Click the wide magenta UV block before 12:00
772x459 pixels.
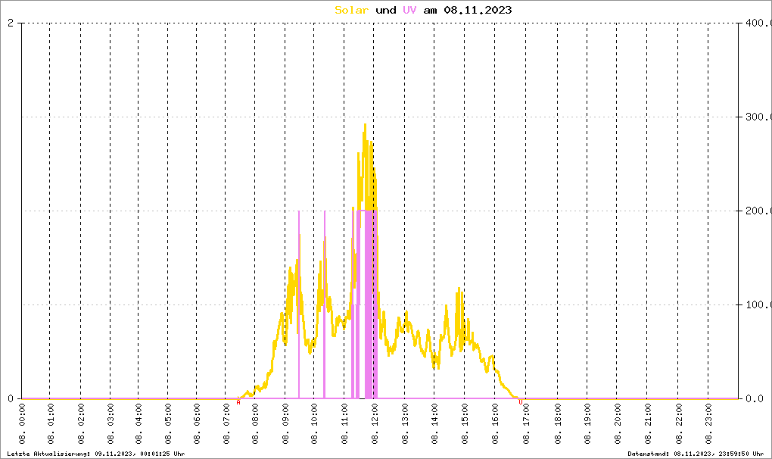[x=366, y=303]
